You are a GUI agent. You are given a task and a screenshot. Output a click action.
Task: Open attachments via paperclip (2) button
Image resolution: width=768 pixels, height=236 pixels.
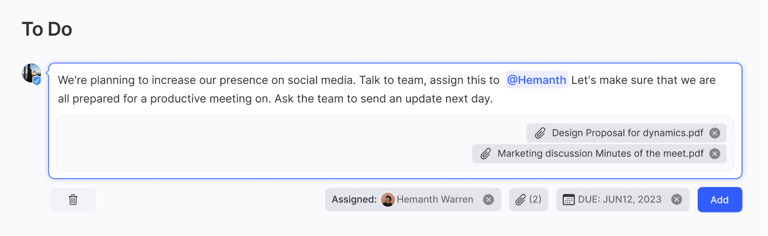click(529, 200)
